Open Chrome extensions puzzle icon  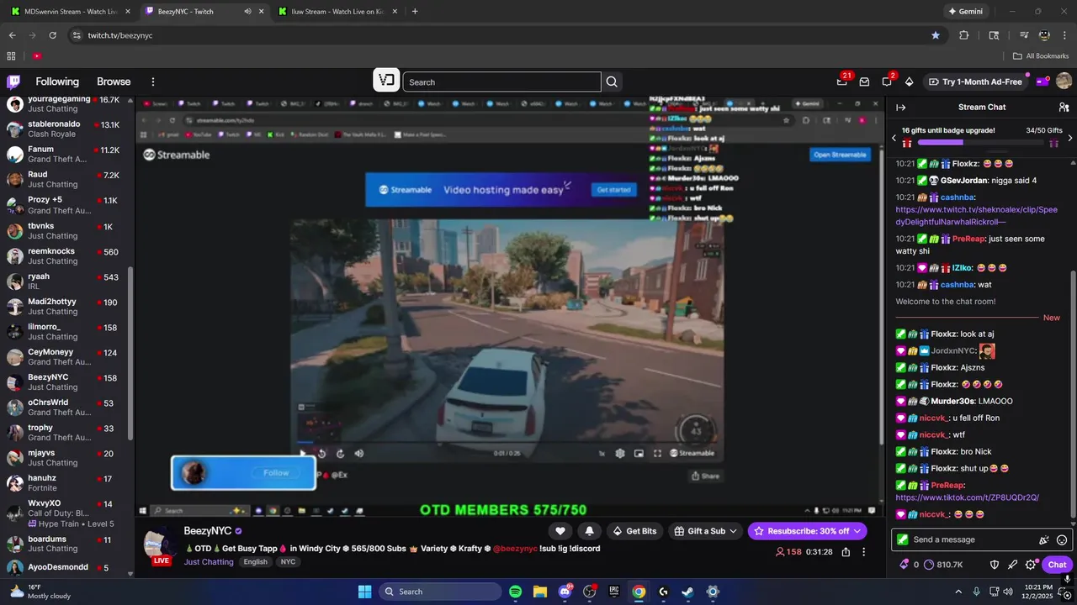(964, 35)
